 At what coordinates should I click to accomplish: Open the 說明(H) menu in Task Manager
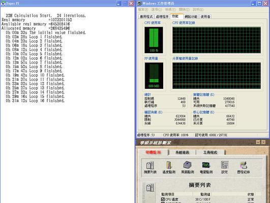pos(198,10)
